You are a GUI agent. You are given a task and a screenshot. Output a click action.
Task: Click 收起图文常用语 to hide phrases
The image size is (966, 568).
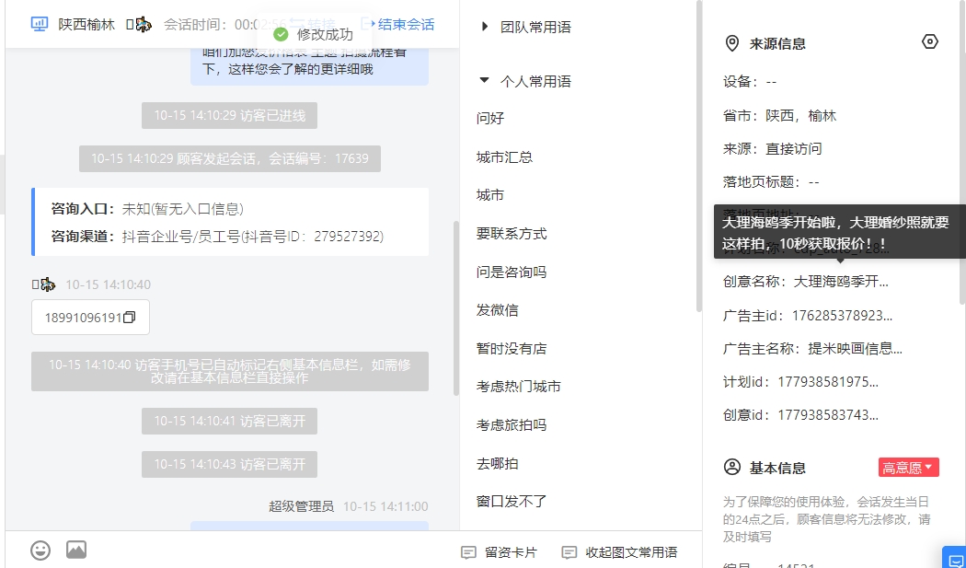point(620,552)
